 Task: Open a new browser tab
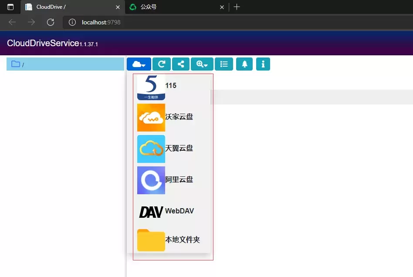pos(237,7)
